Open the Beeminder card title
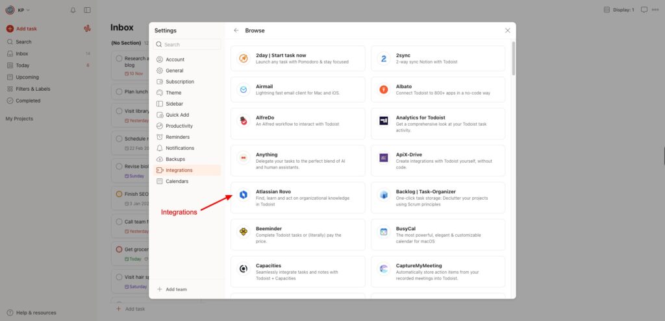Image resolution: width=665 pixels, height=321 pixels. pos(269,229)
